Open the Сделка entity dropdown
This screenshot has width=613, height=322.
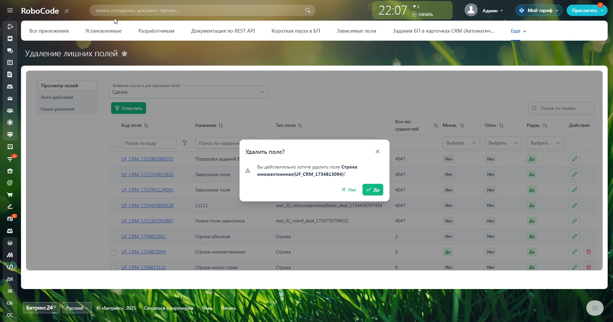[188, 92]
